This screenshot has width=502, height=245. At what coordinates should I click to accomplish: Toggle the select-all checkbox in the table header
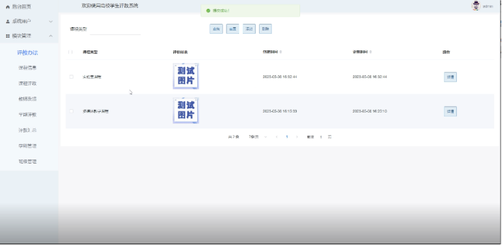[71, 52]
